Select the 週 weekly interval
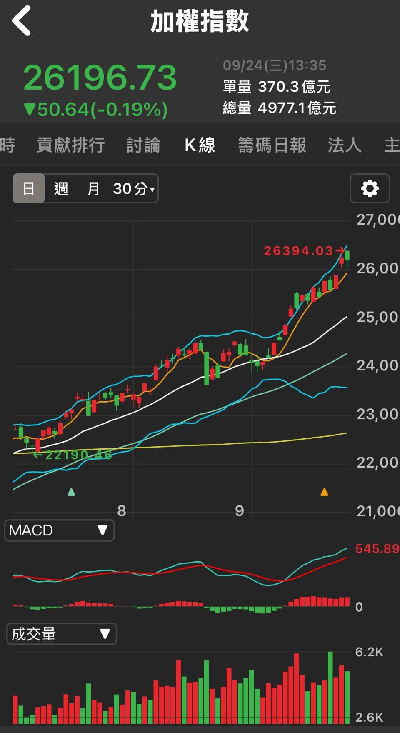 [61, 188]
